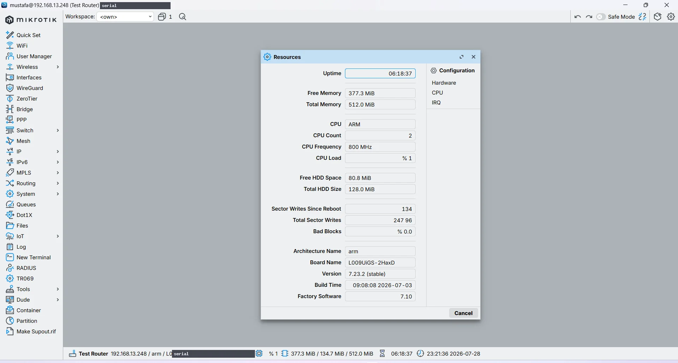Click Make Supout.rif icon
Viewport: 678px width, 363px height.
pyautogui.click(x=10, y=331)
